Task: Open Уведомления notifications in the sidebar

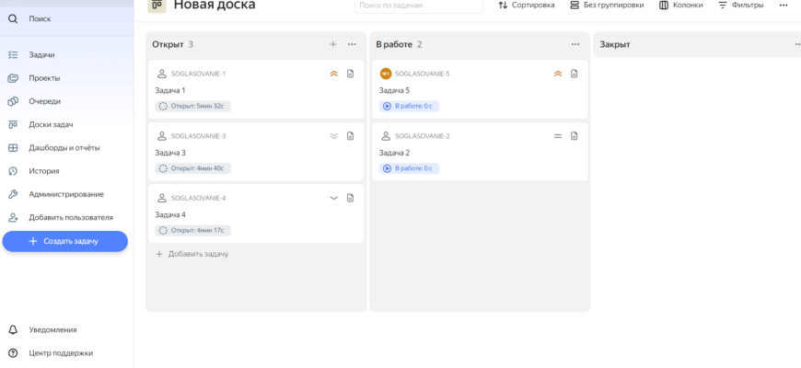Action: click(x=52, y=329)
